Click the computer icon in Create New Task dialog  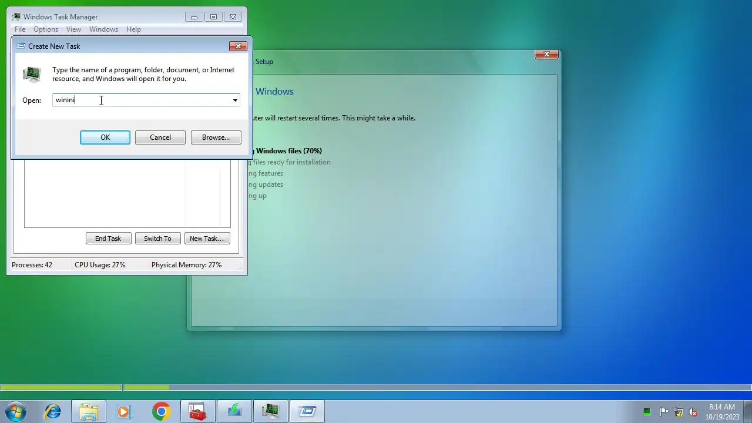pyautogui.click(x=32, y=75)
